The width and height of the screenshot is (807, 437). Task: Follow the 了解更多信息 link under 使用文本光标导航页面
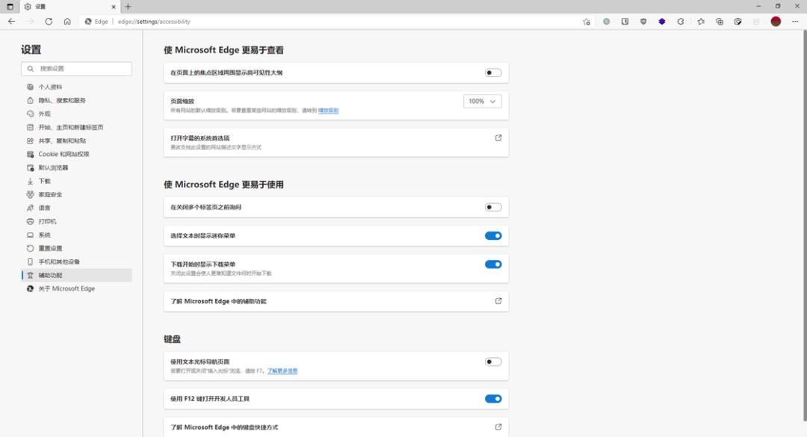[x=282, y=371]
